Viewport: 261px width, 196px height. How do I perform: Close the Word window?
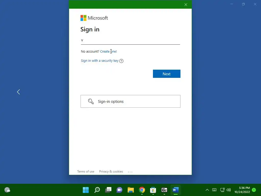(255, 4)
